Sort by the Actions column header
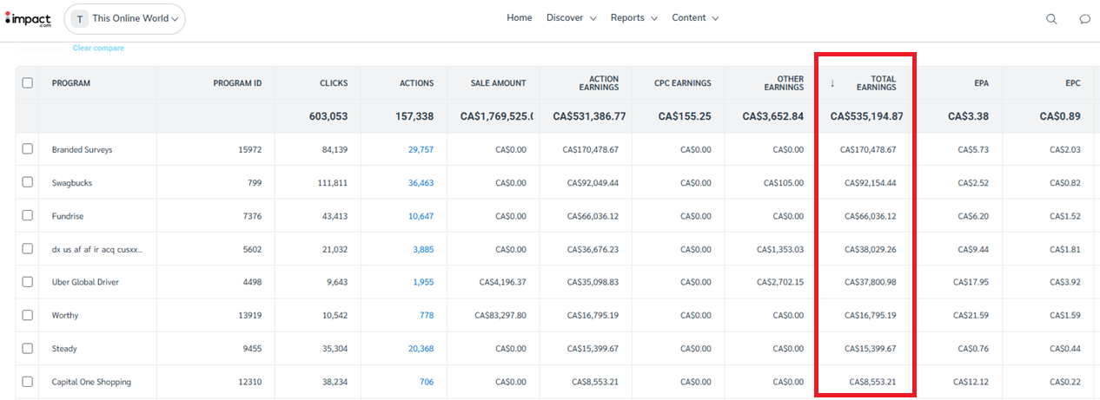The image size is (1100, 400). tap(417, 83)
